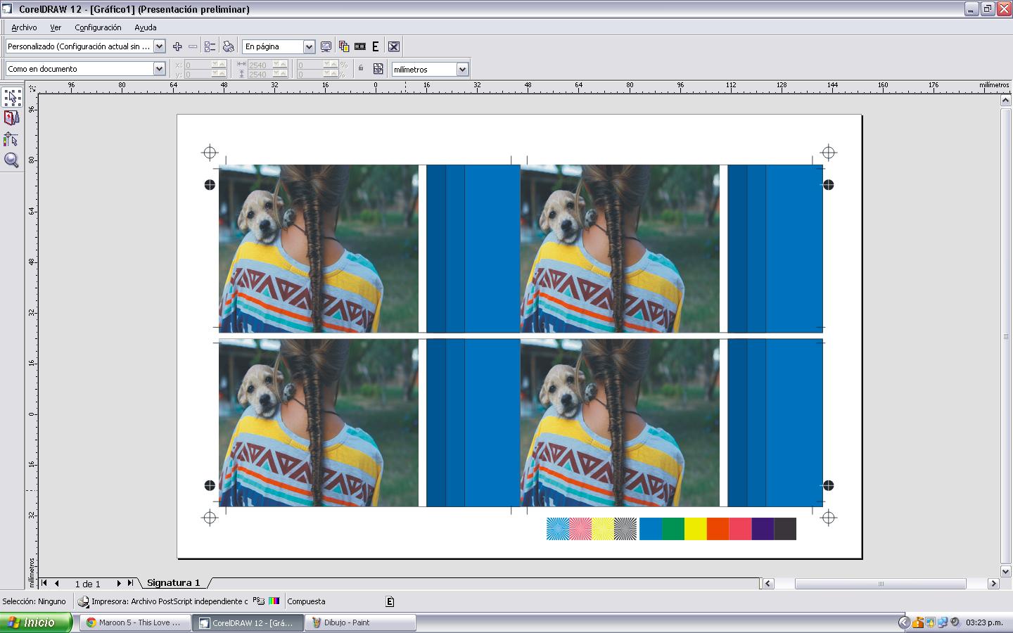Click vertical scrollbar up arrow
The image size is (1013, 633).
tap(1006, 101)
